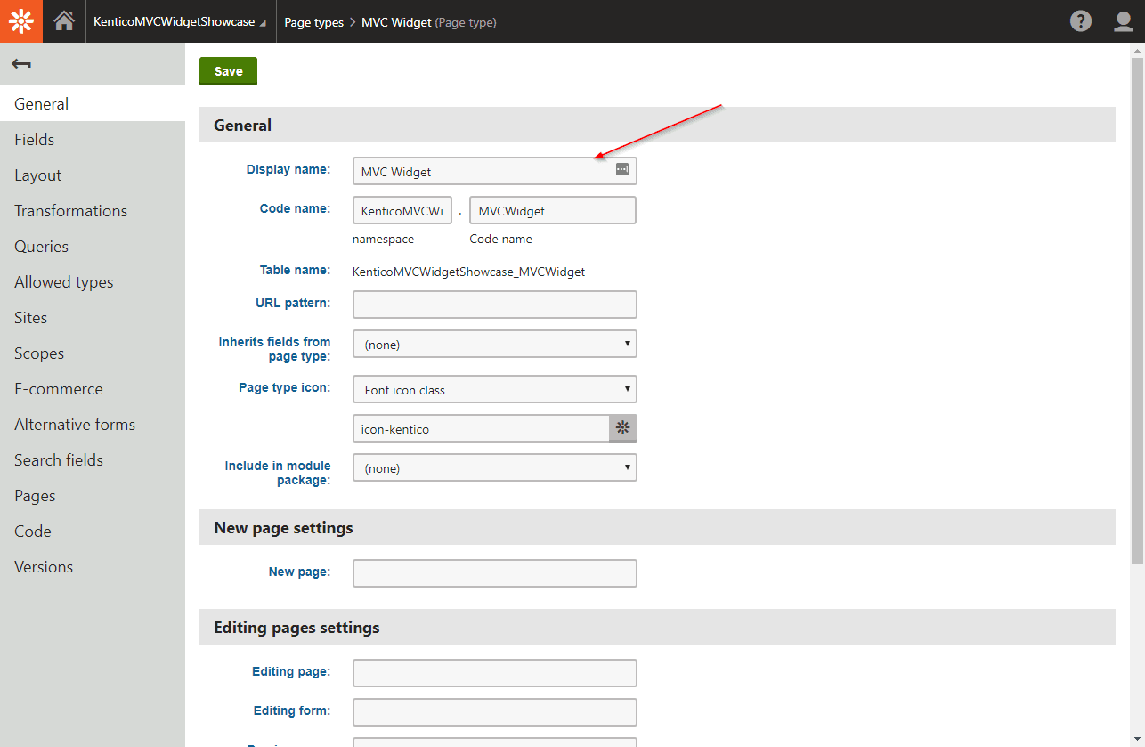Open icon picker beside icon-kentico field
The width and height of the screenshot is (1145, 747).
pos(623,428)
